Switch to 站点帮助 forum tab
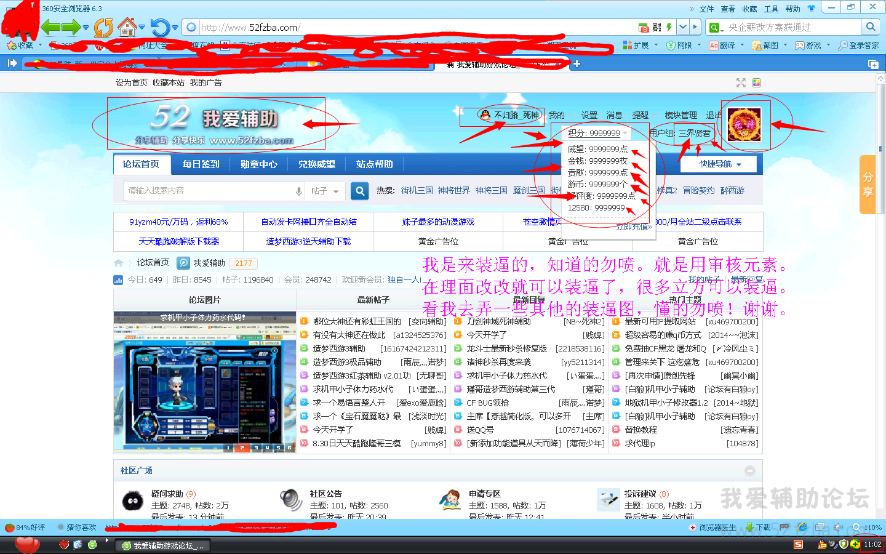The height and width of the screenshot is (554, 886). click(375, 164)
